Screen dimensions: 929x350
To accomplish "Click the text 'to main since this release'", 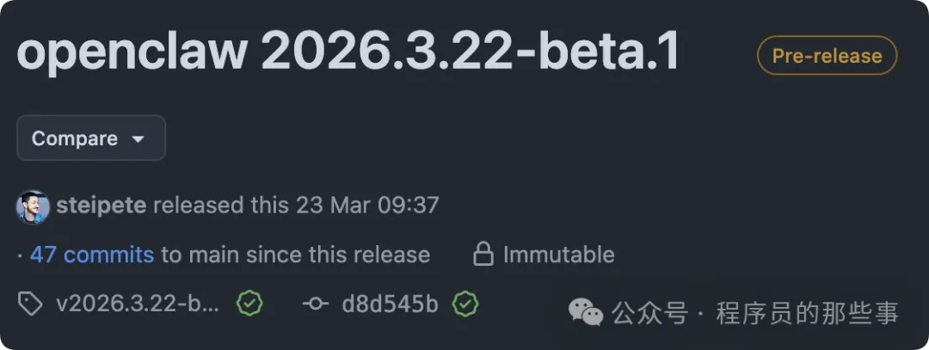I will pos(295,255).
